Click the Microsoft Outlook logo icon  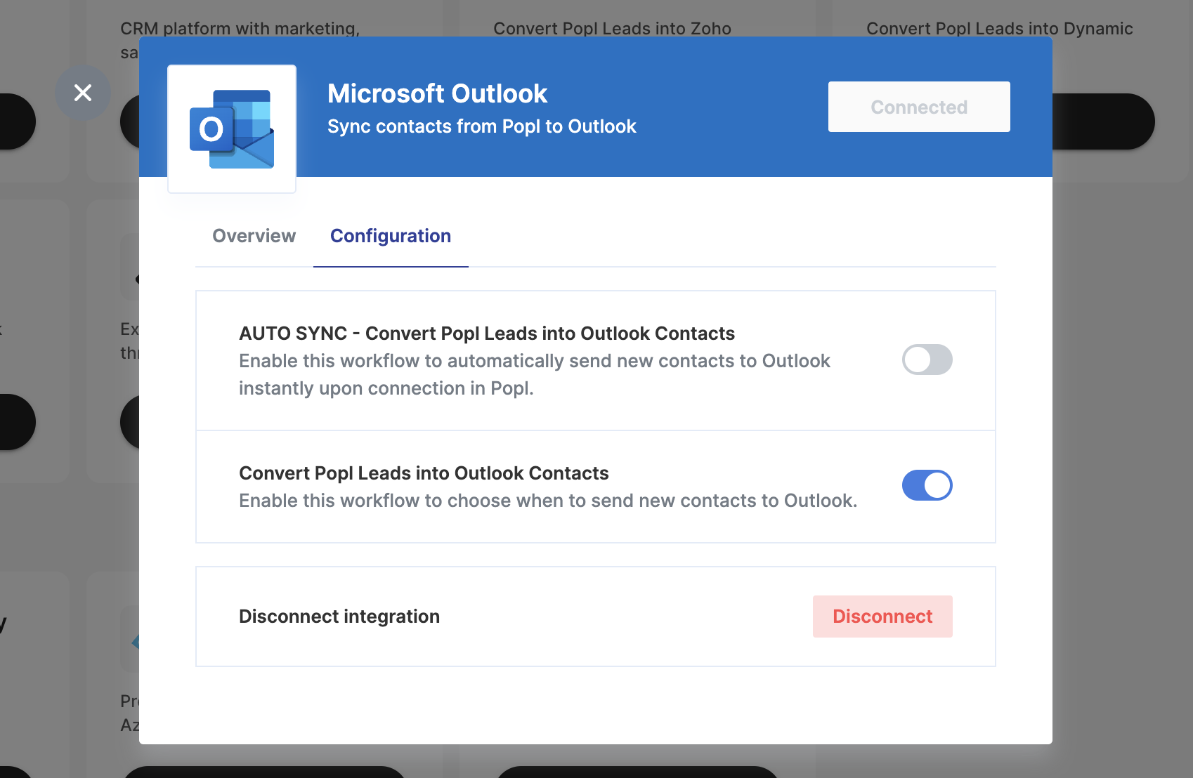pos(232,129)
